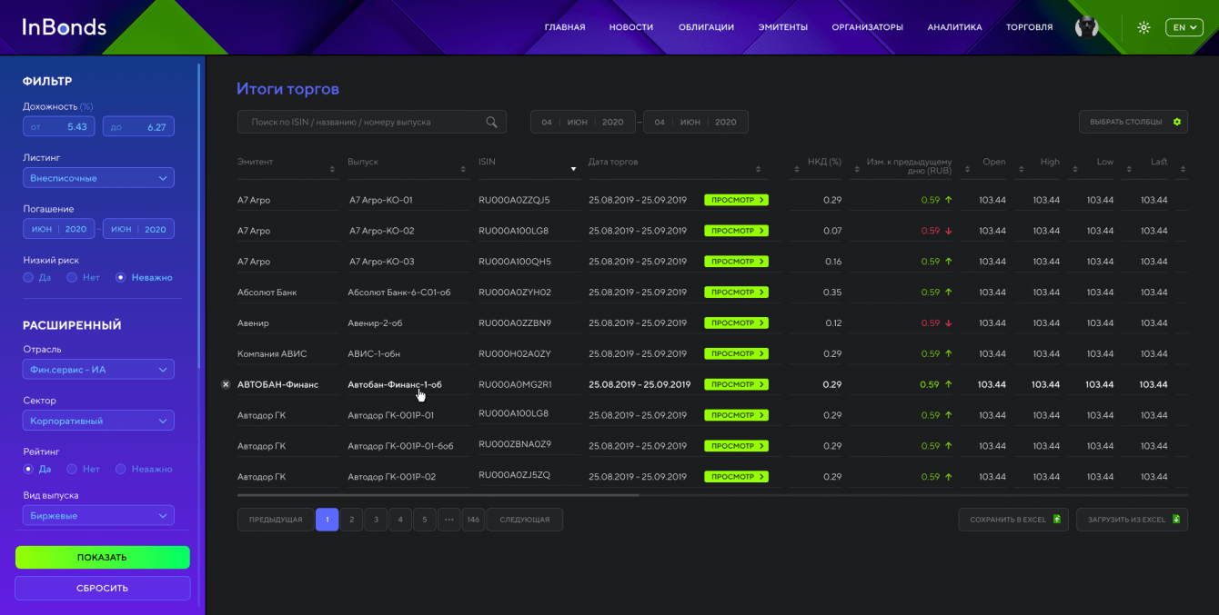Screen dimensions: 1219x615
Task: Open the Аналитика menu item
Action: 954,27
